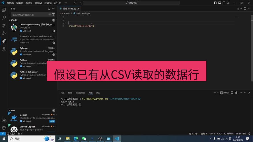Open the Go menu (转到)
253x142 pixels.
pyautogui.click(x=48, y=3)
